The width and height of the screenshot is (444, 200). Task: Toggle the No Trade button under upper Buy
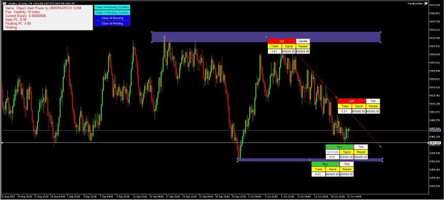pyautogui.click(x=332, y=152)
